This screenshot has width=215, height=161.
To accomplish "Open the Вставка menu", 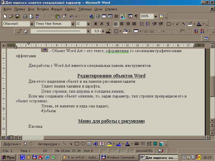I will coord(43,9).
